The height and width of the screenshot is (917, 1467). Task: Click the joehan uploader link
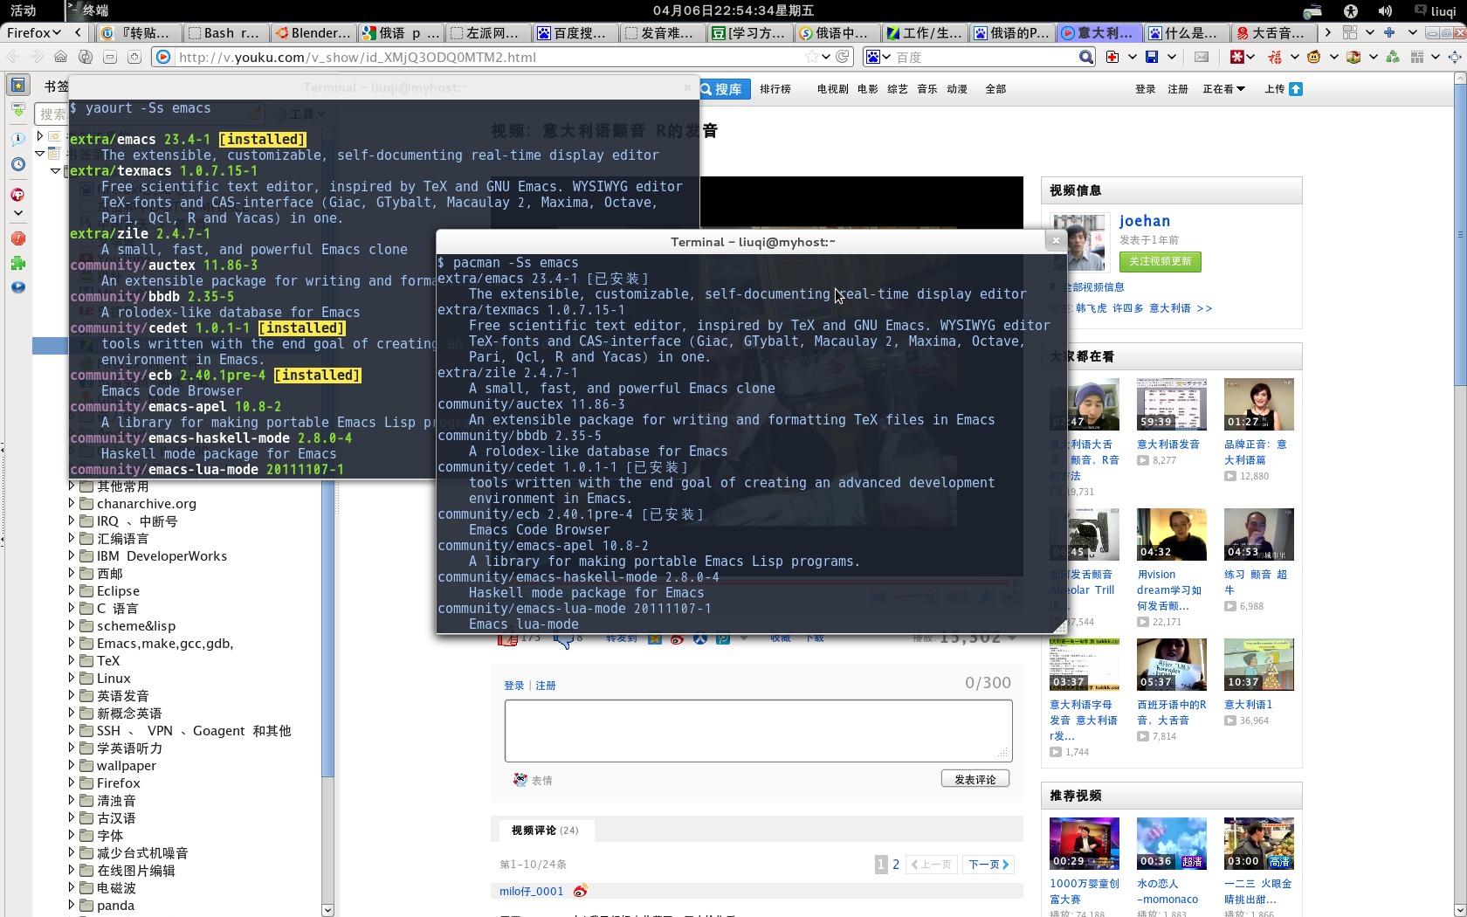pyautogui.click(x=1145, y=221)
